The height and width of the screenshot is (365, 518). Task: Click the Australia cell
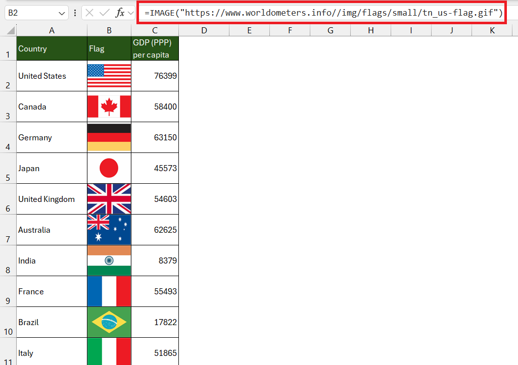(x=52, y=230)
